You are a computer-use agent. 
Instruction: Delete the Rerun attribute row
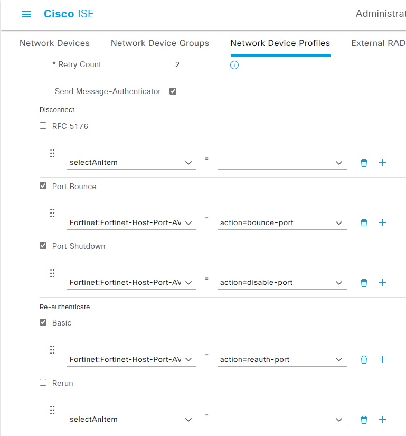click(364, 420)
